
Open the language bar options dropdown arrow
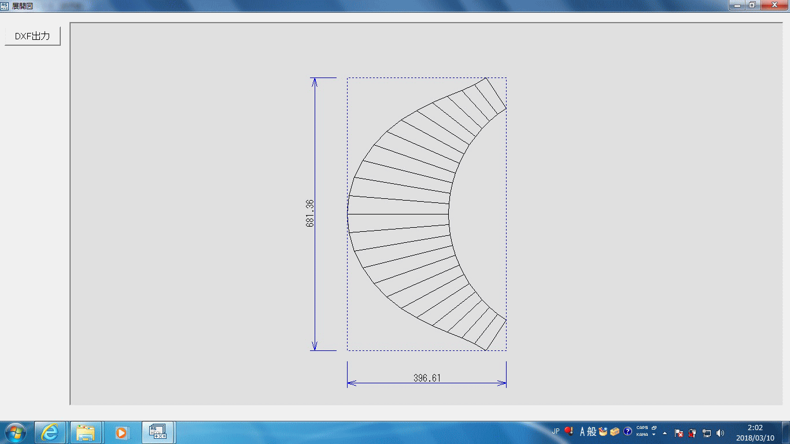pos(654,434)
